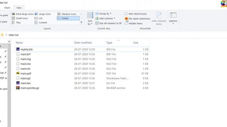Sort by Date modified column header
The image size is (227, 127).
89,43
